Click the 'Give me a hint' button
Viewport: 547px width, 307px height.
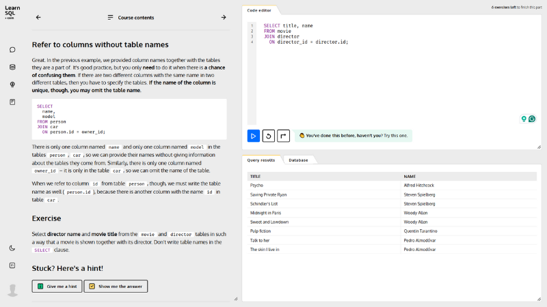point(57,287)
